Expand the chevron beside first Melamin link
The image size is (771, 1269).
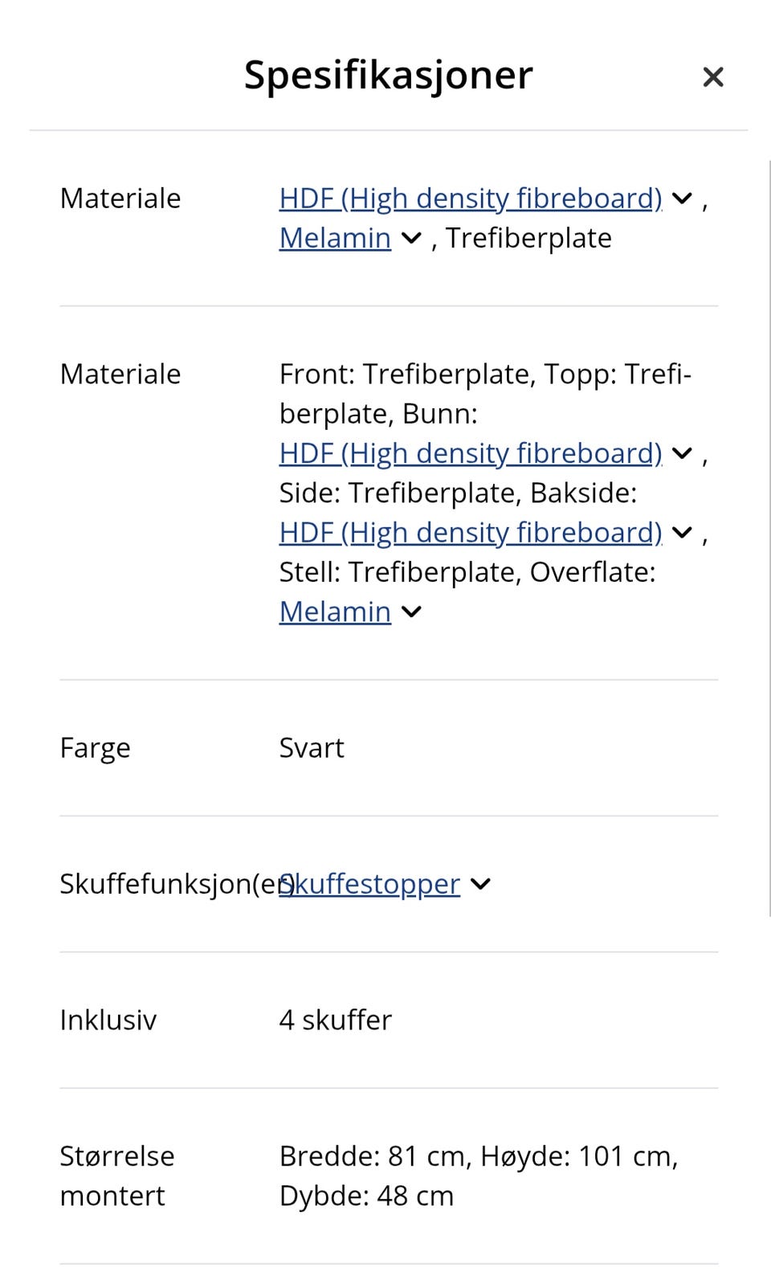point(410,239)
